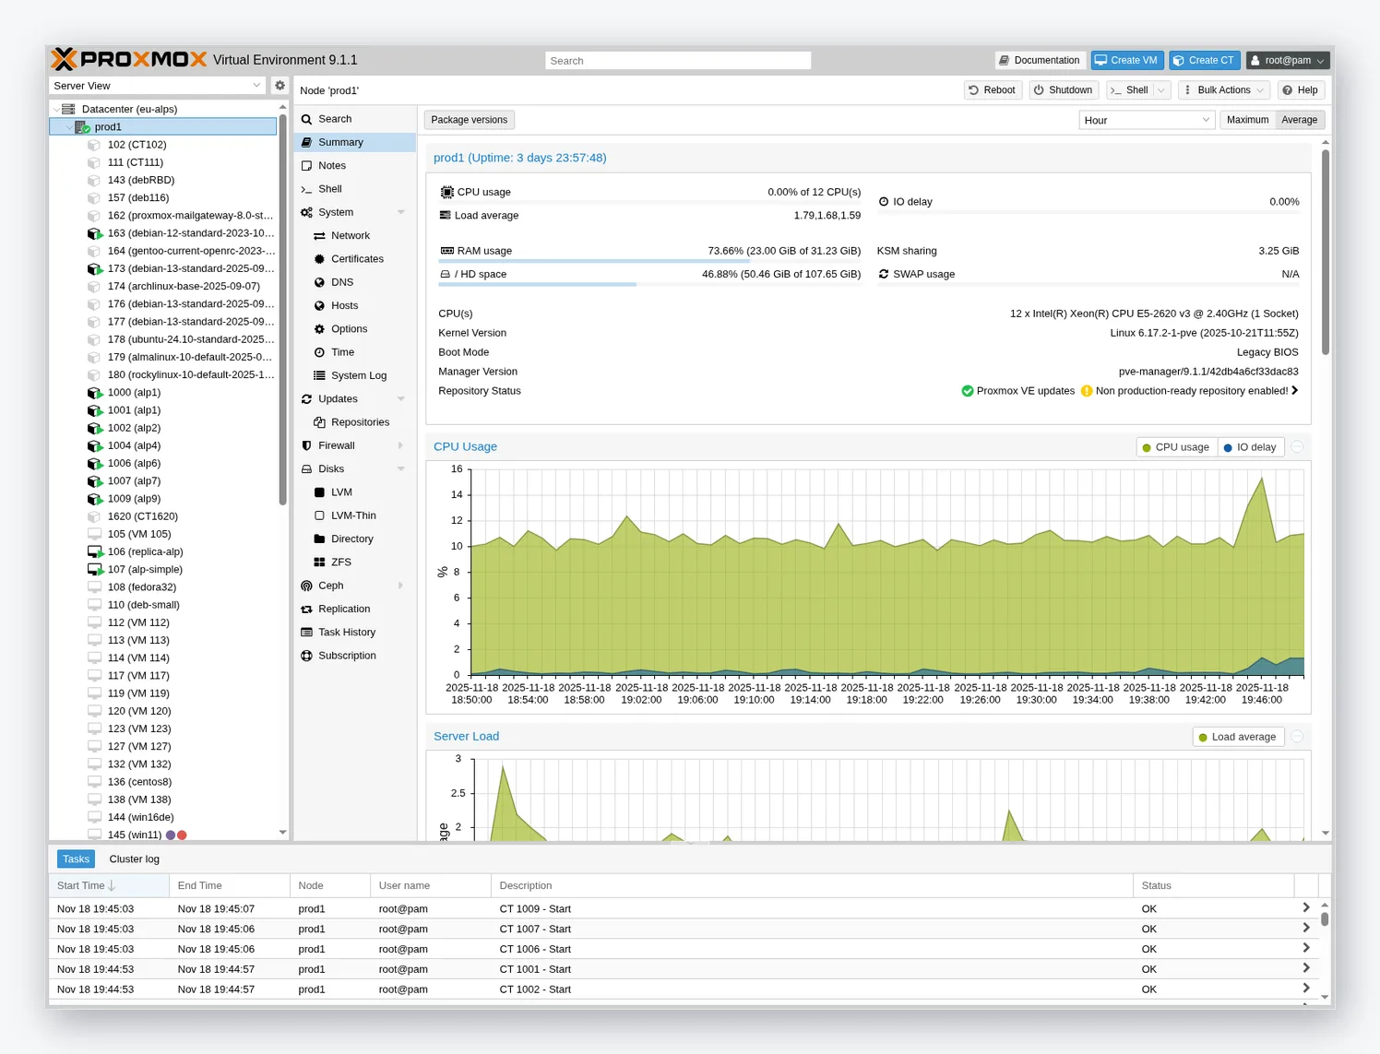Open the Hour timeframe dropdown
The height and width of the screenshot is (1054, 1380).
pyautogui.click(x=1146, y=120)
